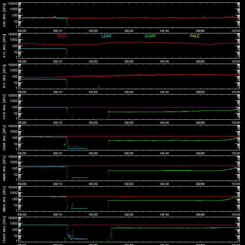Viewport: 245px width, 245px height.
Task: Select the 410 MHz [SFU] axis title
Action: (x=4, y=46)
